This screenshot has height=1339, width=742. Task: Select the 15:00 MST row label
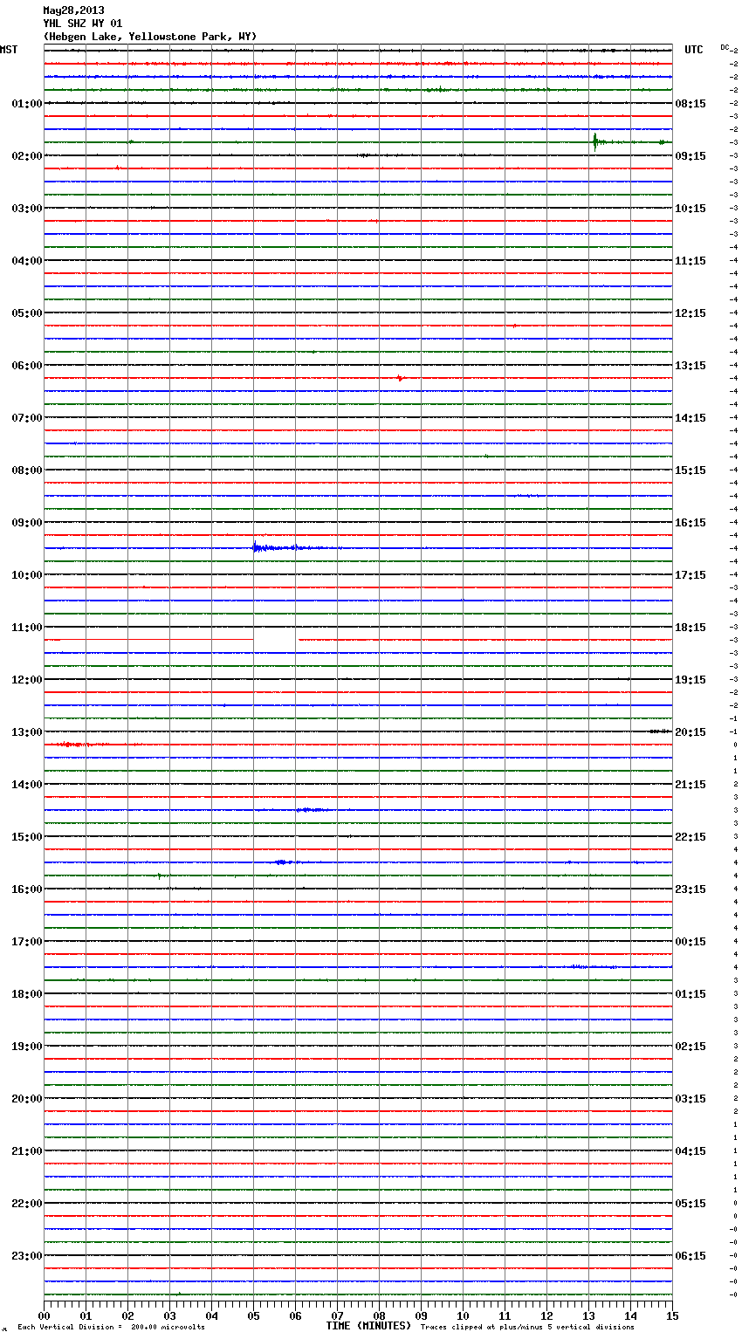tap(27, 837)
